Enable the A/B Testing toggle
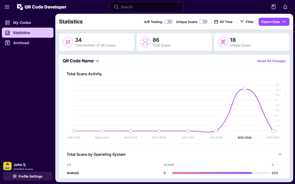295x184 pixels. point(168,22)
